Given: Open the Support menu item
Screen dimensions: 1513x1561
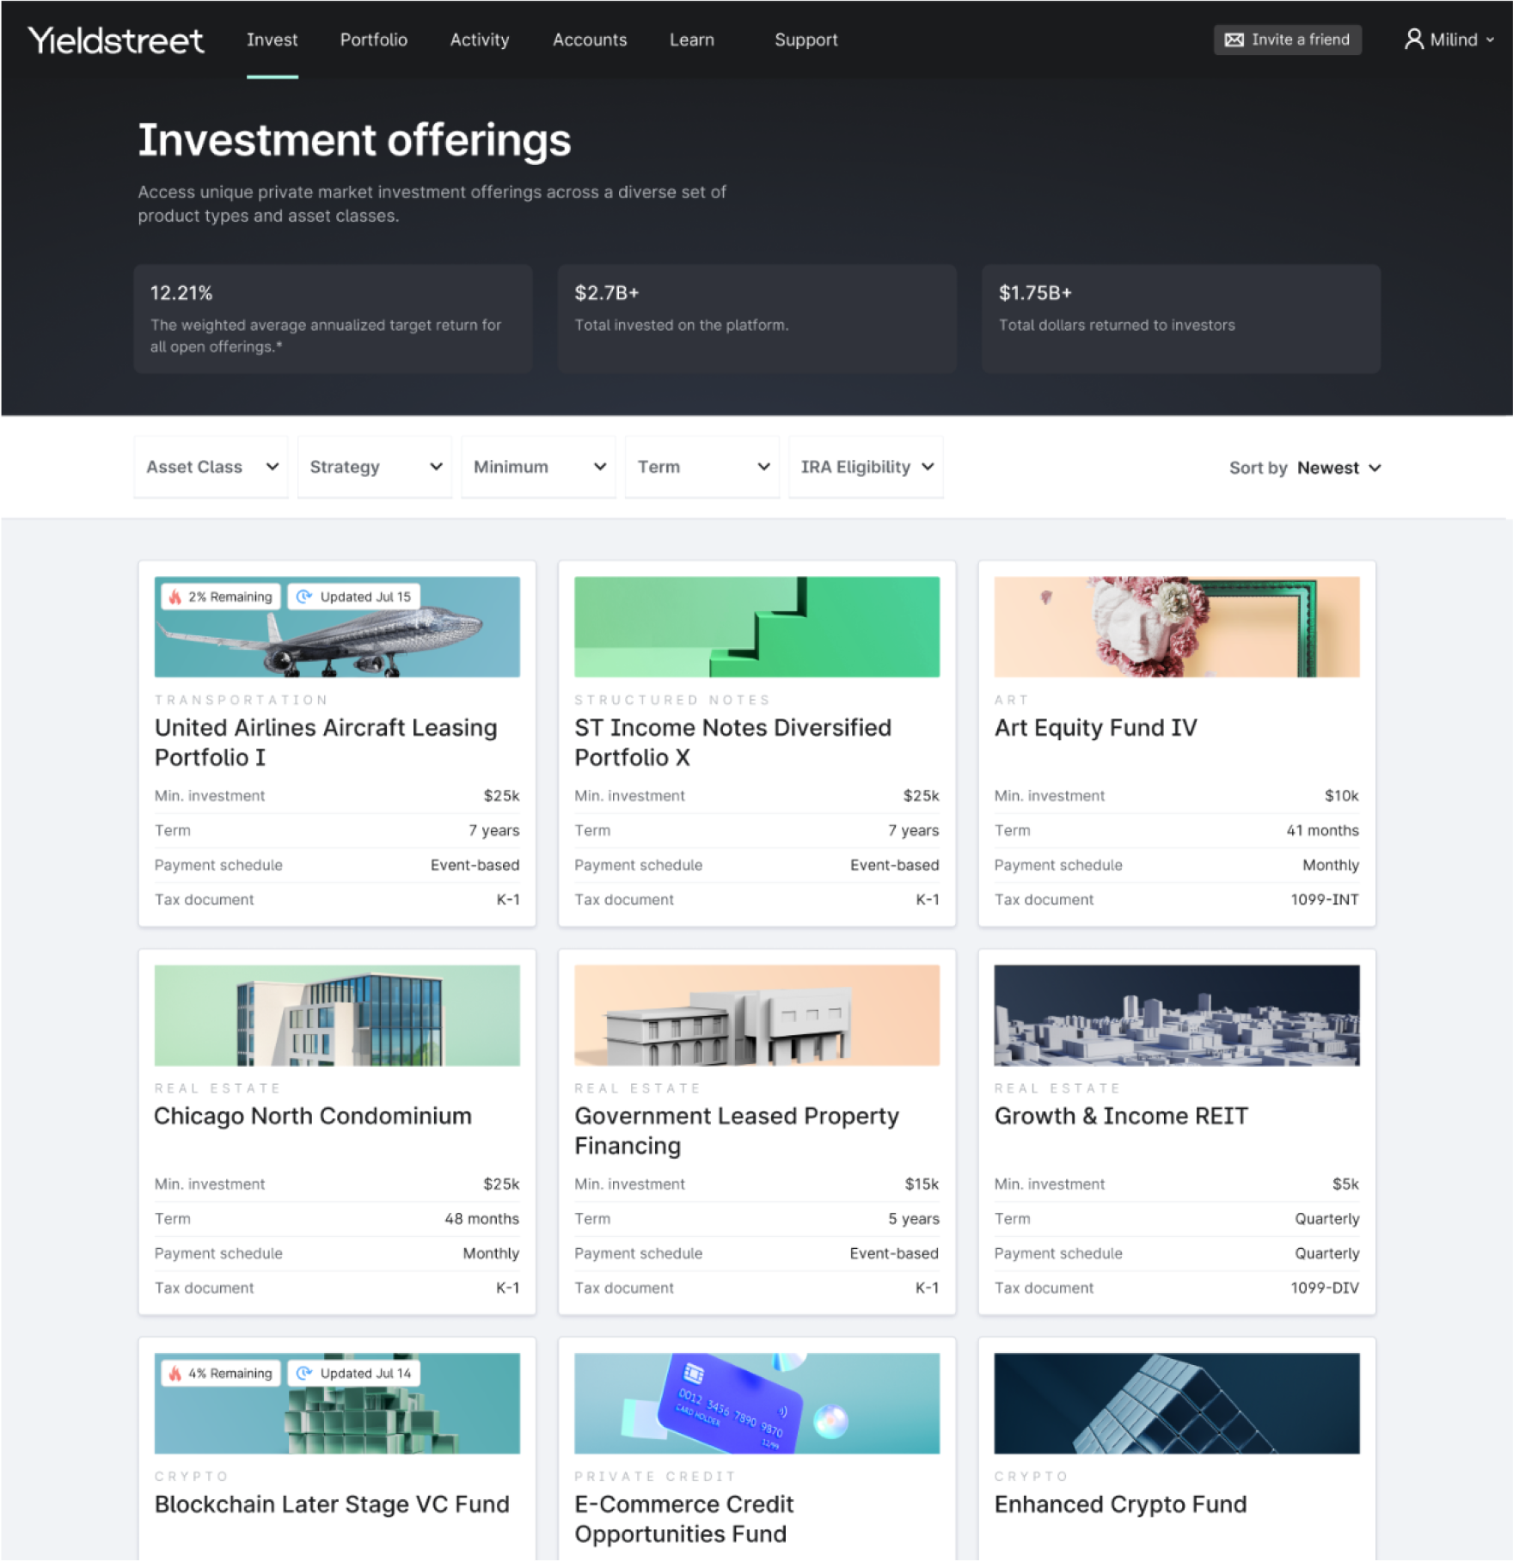Looking at the screenshot, I should (x=806, y=40).
